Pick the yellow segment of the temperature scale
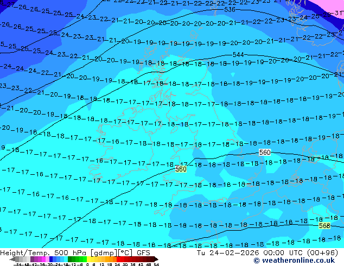Screen dimensions: 344x266 pos(89,259)
